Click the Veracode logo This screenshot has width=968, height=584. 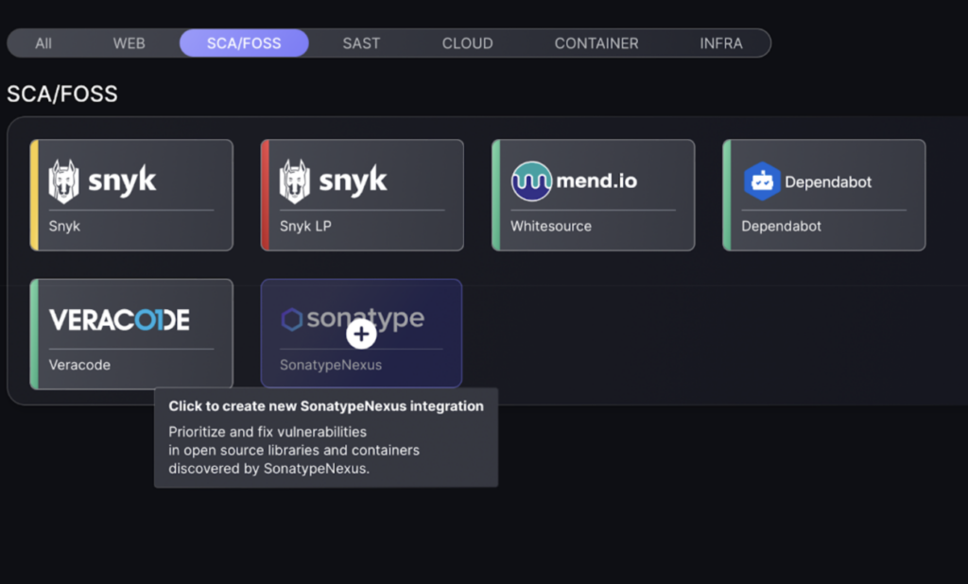tap(119, 319)
